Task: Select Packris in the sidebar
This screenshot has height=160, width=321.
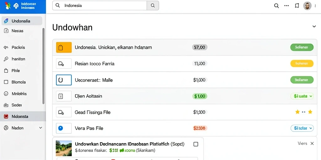Action: pos(18,47)
